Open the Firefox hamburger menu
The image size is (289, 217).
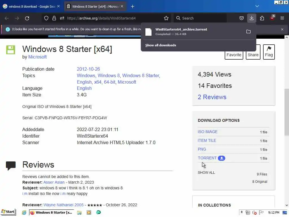(x=282, y=18)
